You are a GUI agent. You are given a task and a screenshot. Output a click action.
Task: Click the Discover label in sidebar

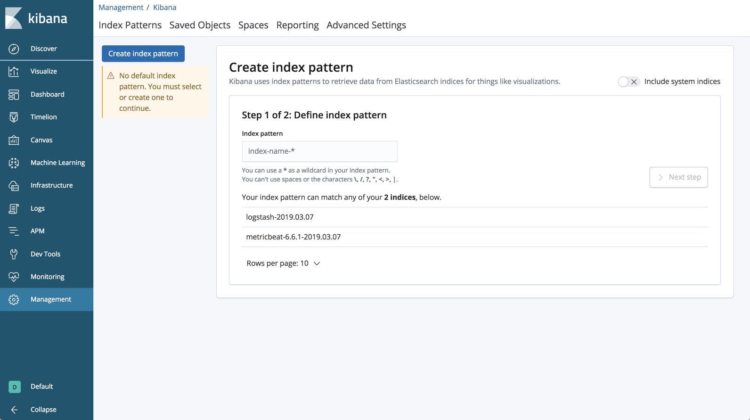[44, 49]
